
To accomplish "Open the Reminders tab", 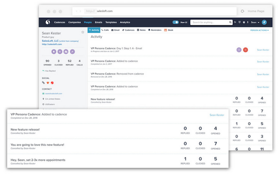I will click(x=155, y=30).
